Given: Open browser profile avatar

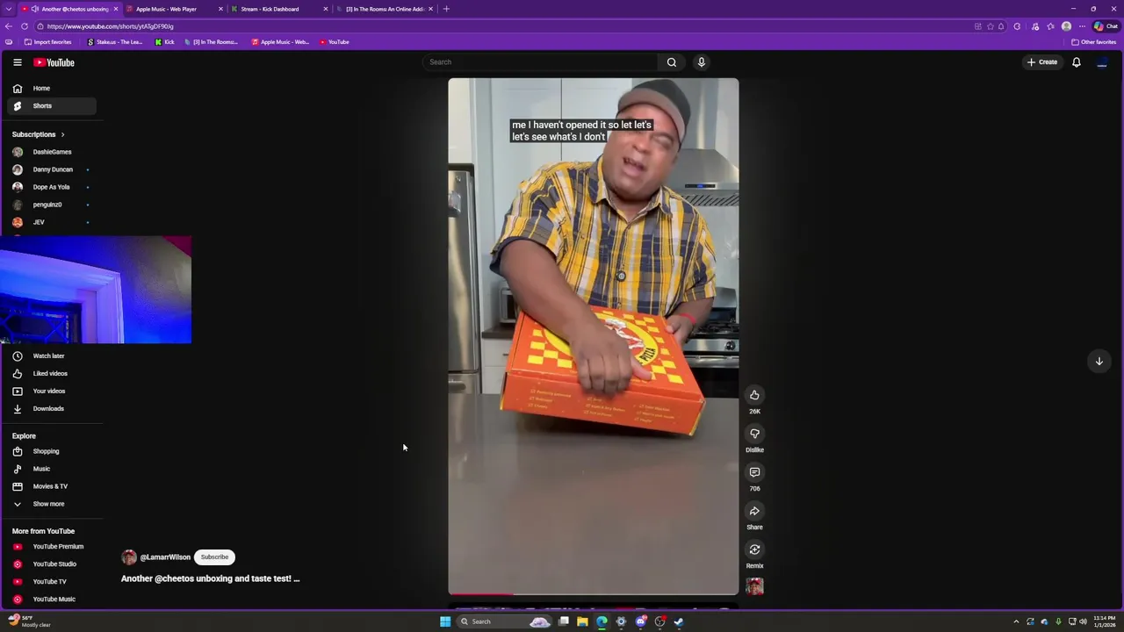Looking at the screenshot, I should tap(1066, 26).
